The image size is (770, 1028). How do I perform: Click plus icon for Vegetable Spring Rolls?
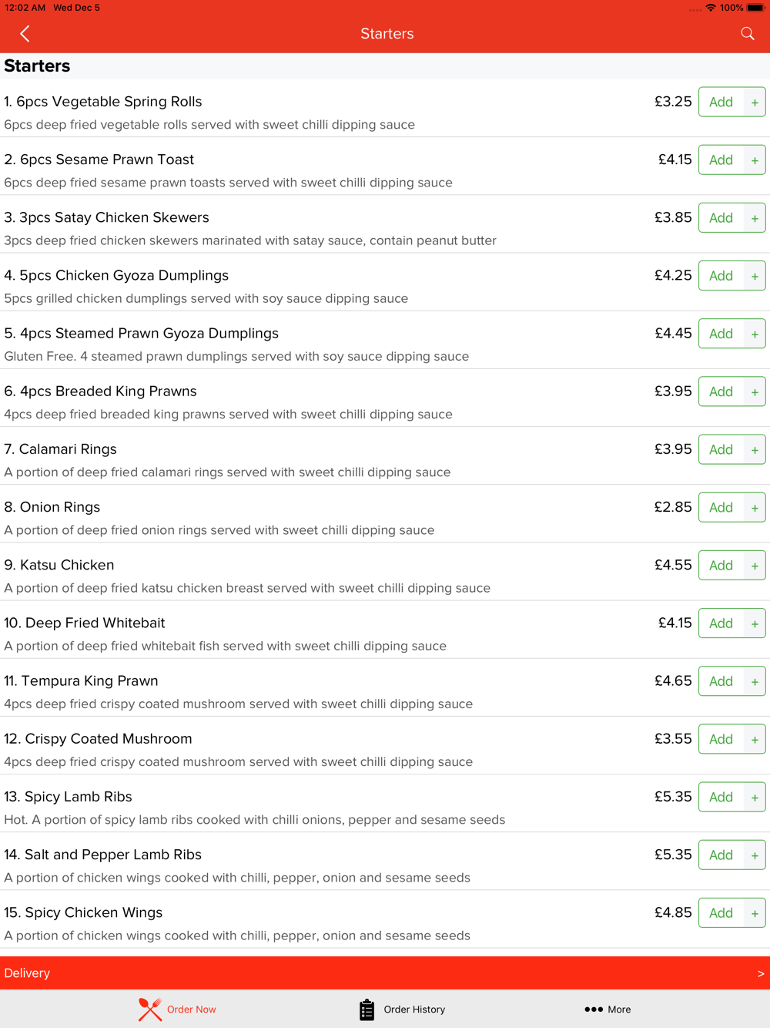point(755,102)
